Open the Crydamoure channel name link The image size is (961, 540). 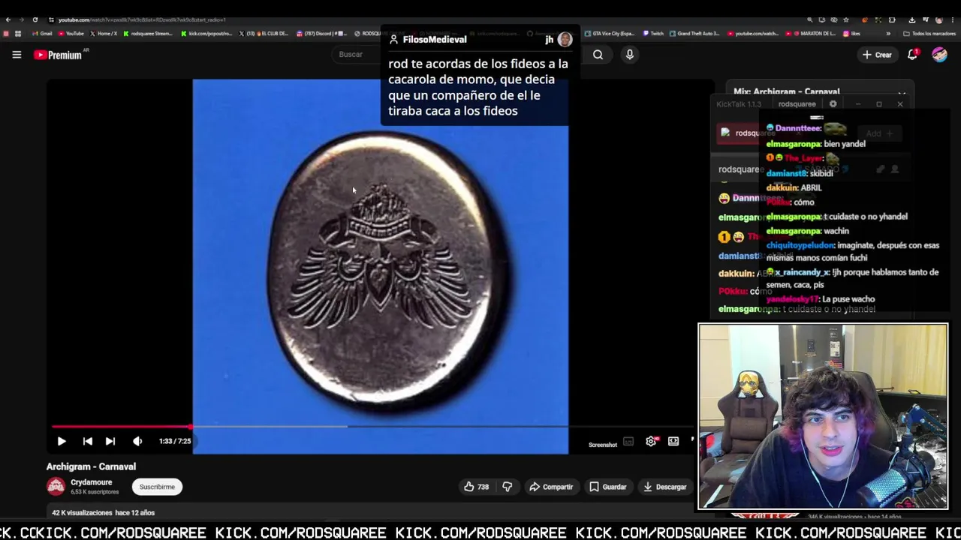92,482
